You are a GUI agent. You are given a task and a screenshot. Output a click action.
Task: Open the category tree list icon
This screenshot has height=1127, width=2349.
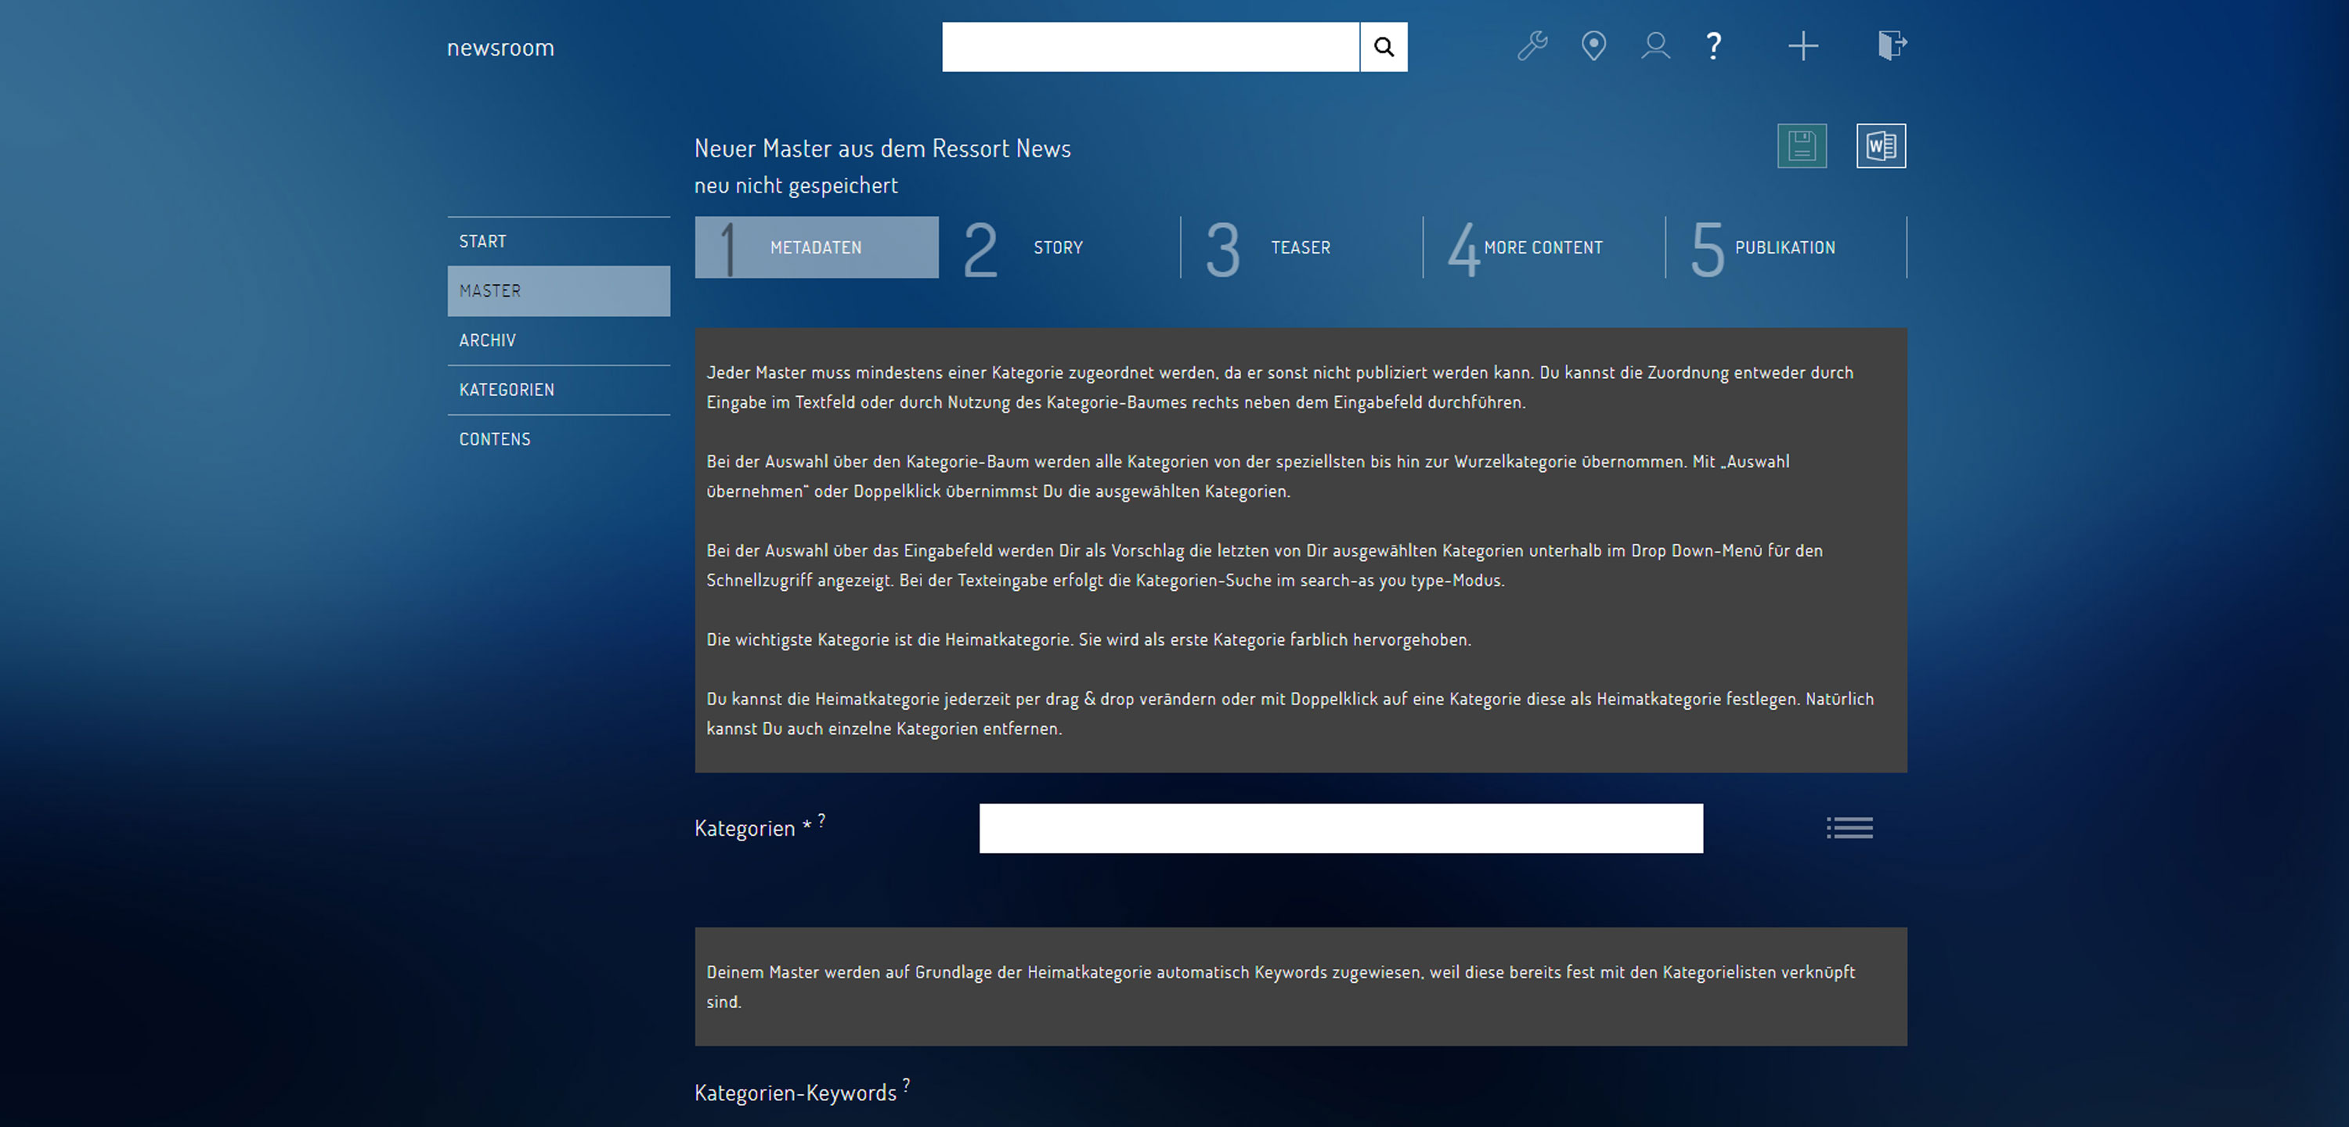1849,828
